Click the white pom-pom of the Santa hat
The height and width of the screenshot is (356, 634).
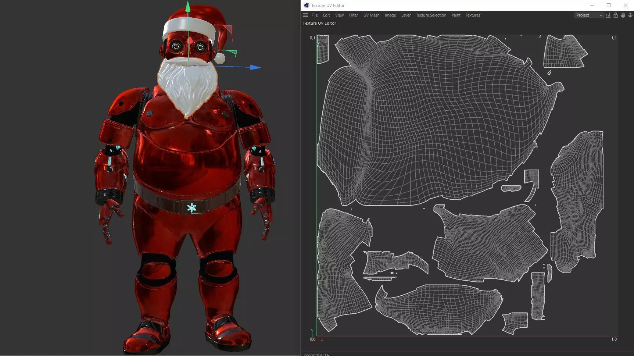(220, 58)
